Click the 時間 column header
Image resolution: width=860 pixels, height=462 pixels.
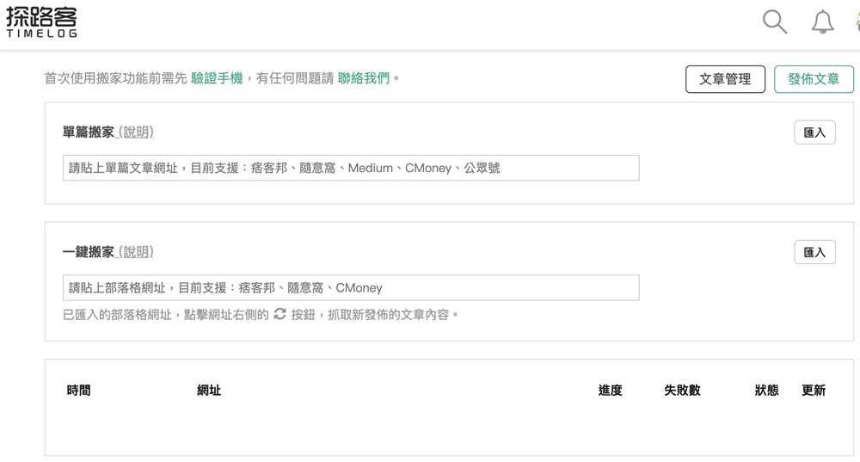coord(78,391)
